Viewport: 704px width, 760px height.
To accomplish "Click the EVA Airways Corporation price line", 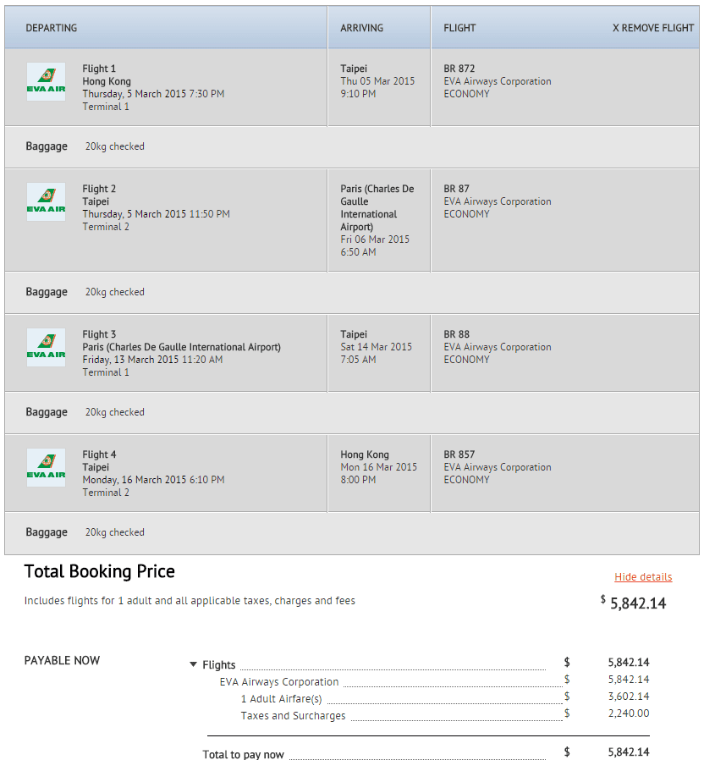I will point(279,682).
